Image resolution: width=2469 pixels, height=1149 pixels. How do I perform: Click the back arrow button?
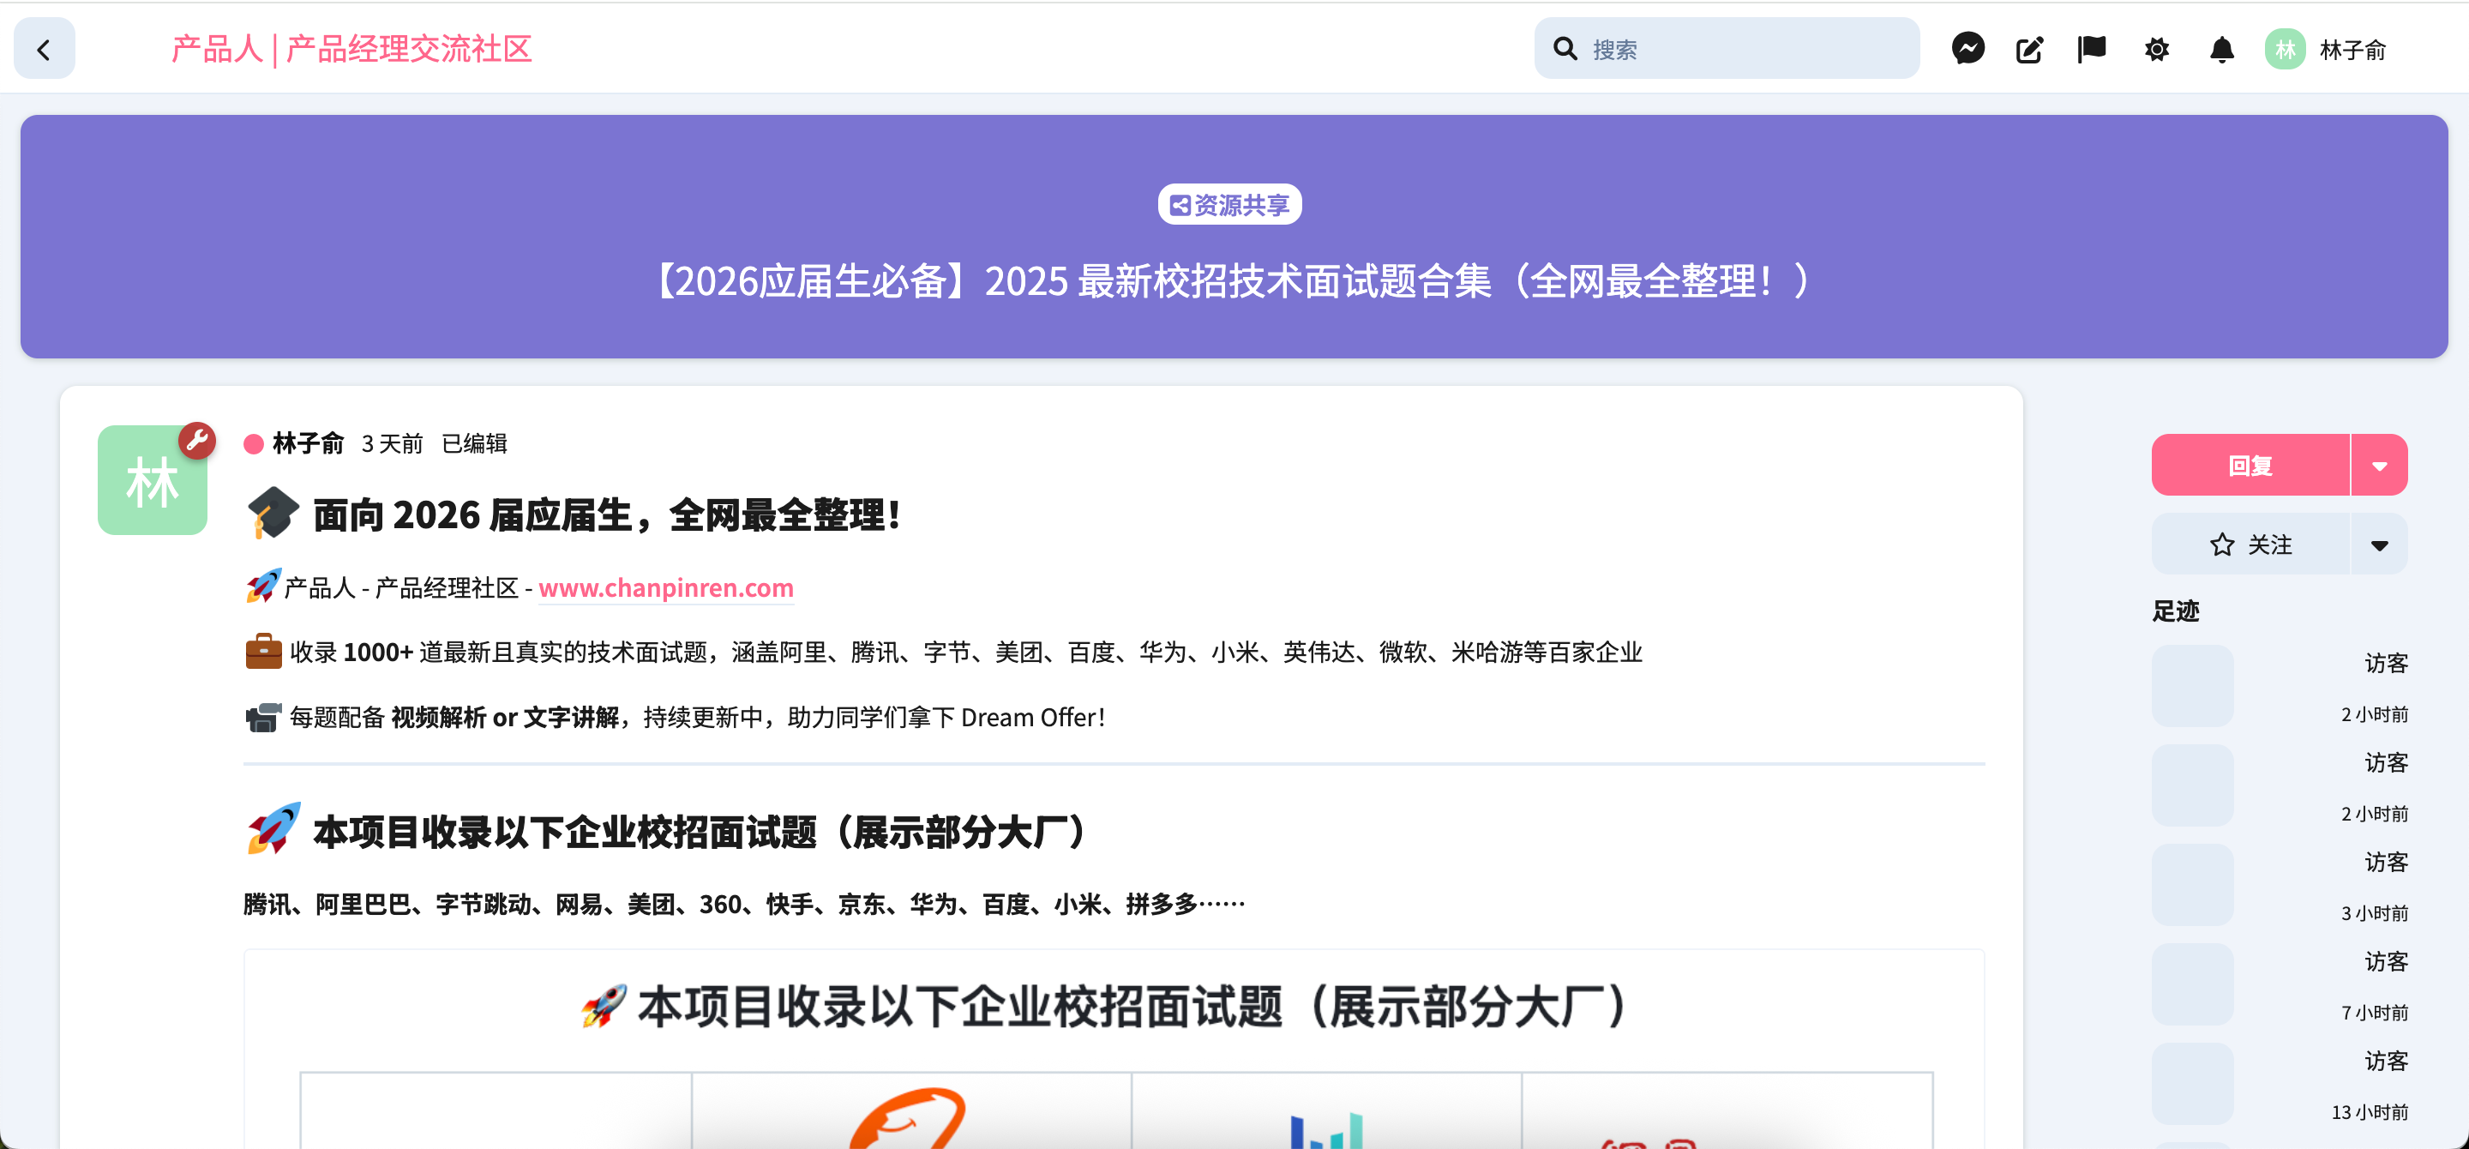tap(44, 49)
